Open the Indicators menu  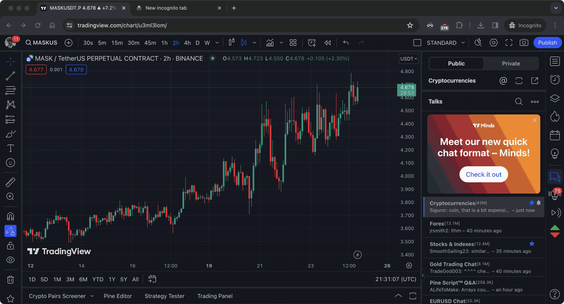pyautogui.click(x=270, y=43)
